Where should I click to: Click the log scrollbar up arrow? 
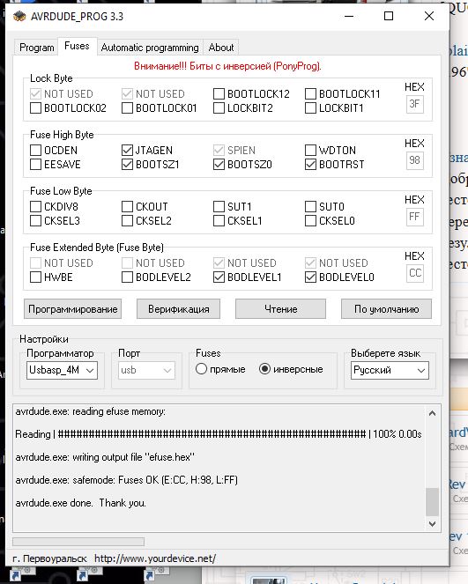432,413
